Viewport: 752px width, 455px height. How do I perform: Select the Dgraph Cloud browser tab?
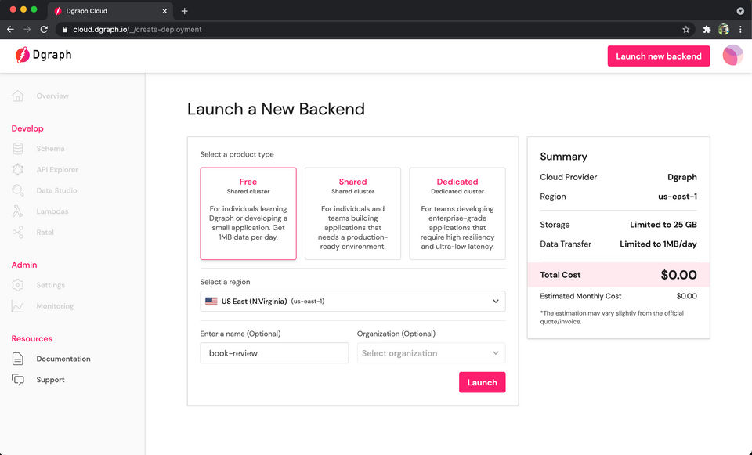click(110, 10)
